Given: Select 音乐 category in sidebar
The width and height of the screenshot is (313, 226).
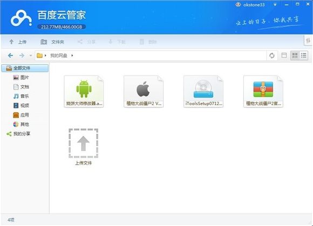Looking at the screenshot, I should (x=21, y=96).
